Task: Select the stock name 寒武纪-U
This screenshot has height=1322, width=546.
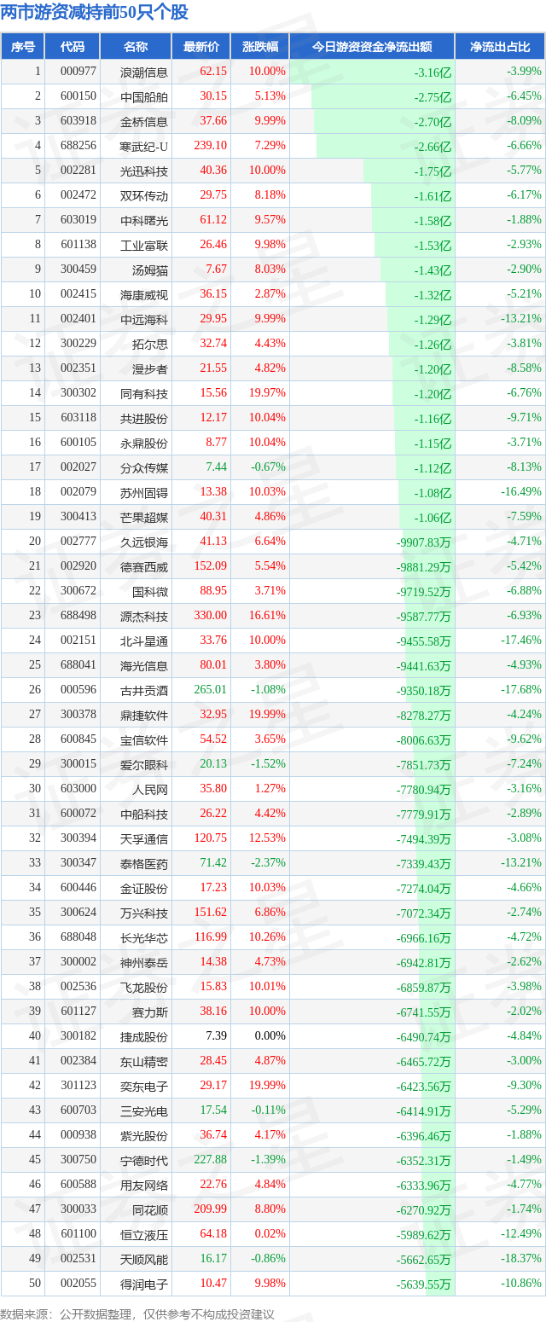Action: point(144,147)
